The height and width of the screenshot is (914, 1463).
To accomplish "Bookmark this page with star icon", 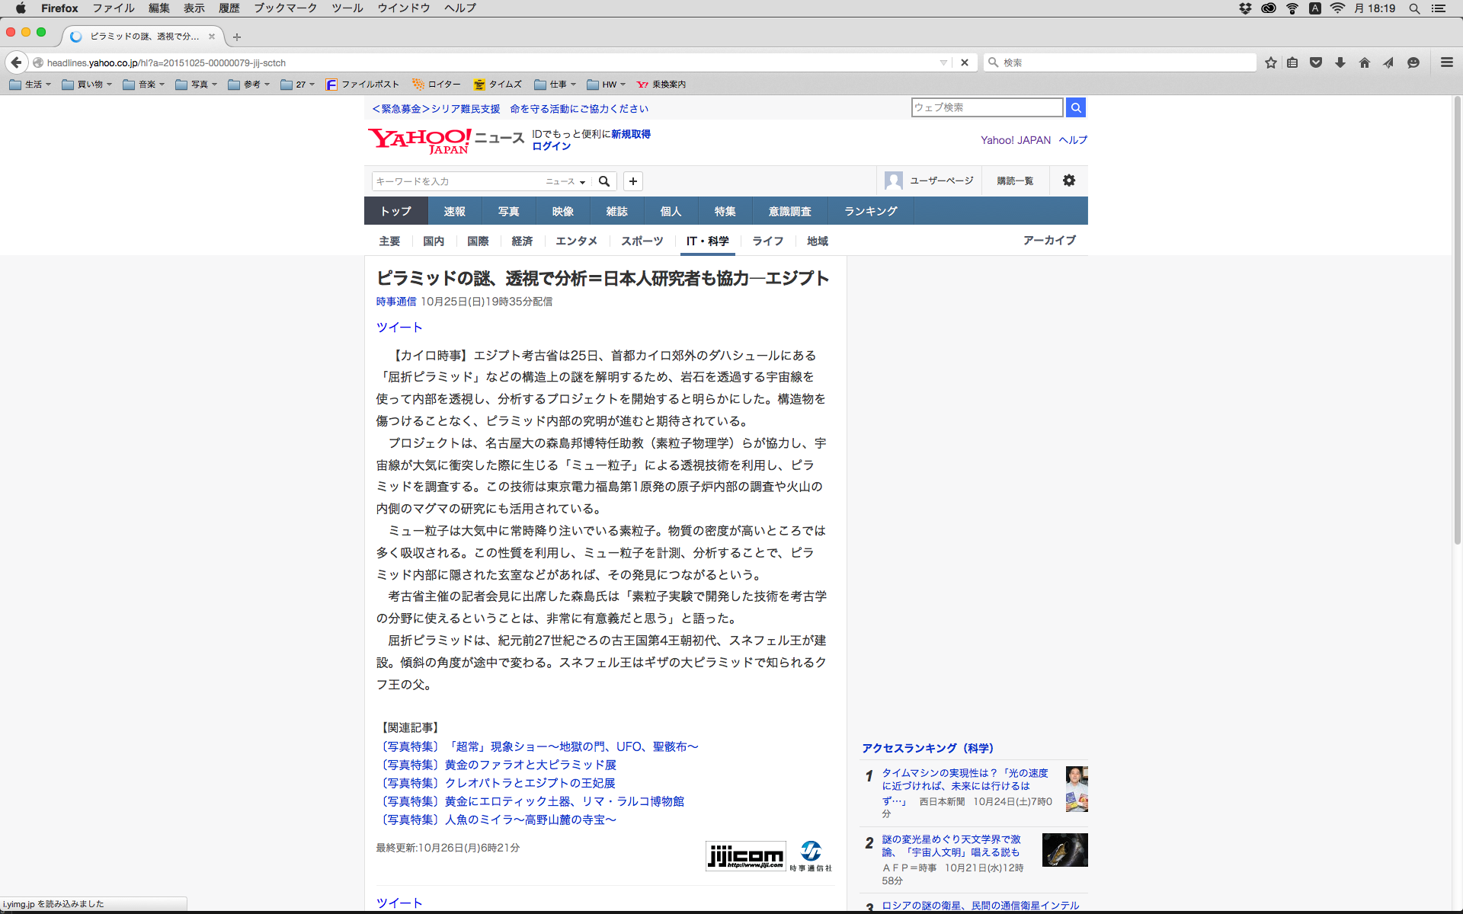I will tap(1270, 62).
